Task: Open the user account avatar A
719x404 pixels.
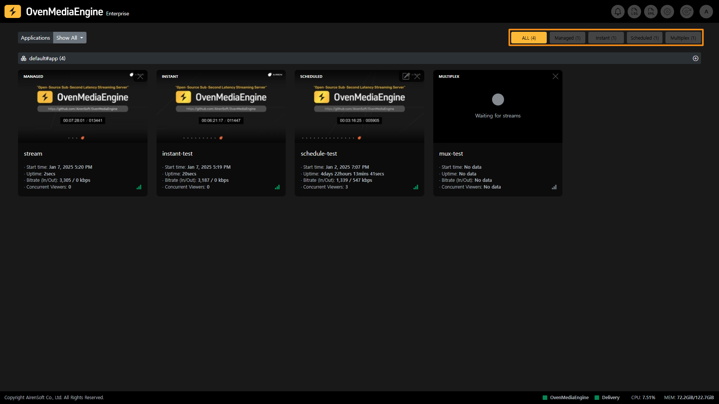Action: 706,12
